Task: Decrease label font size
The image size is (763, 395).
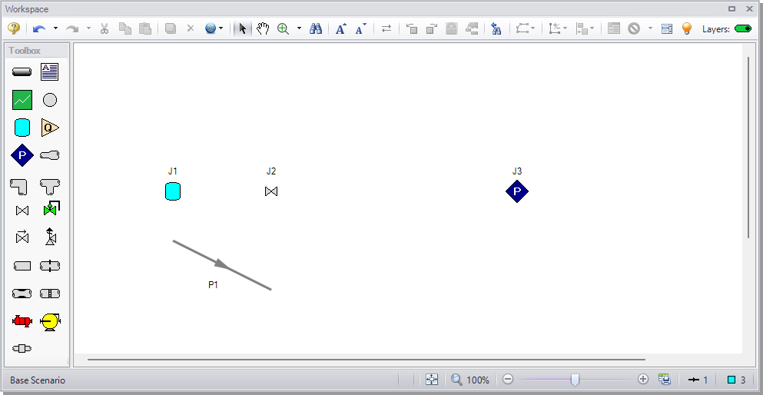Action: tap(361, 28)
